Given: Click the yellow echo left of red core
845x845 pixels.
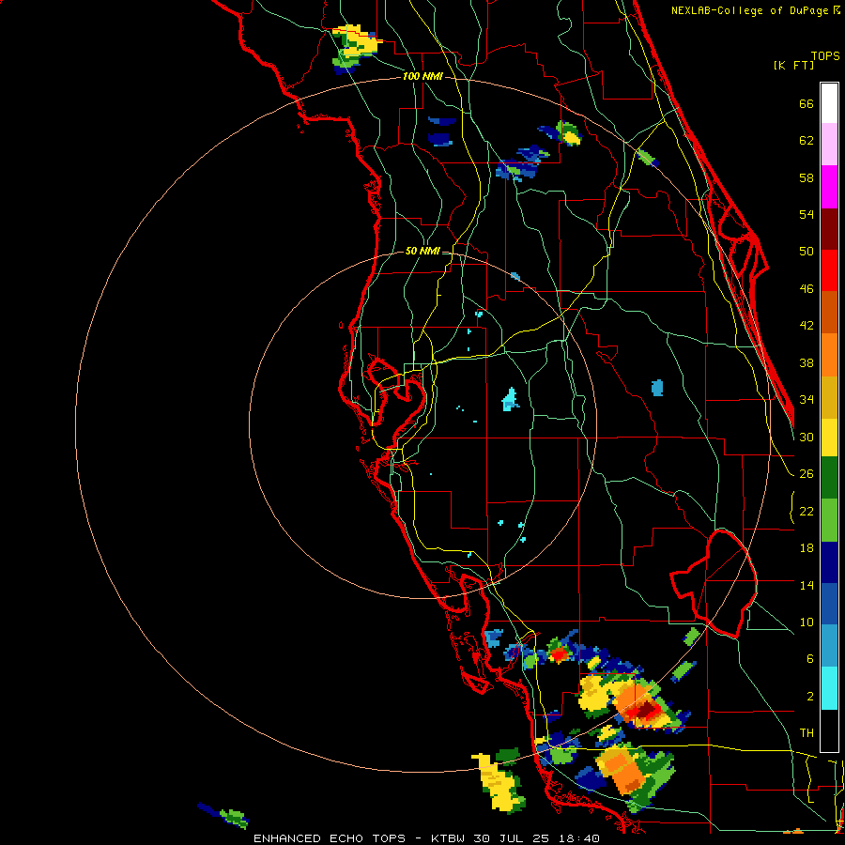Looking at the screenshot, I should 594,693.
